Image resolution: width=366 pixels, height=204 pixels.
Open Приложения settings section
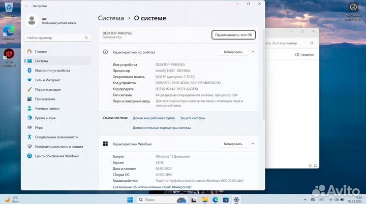57,99
